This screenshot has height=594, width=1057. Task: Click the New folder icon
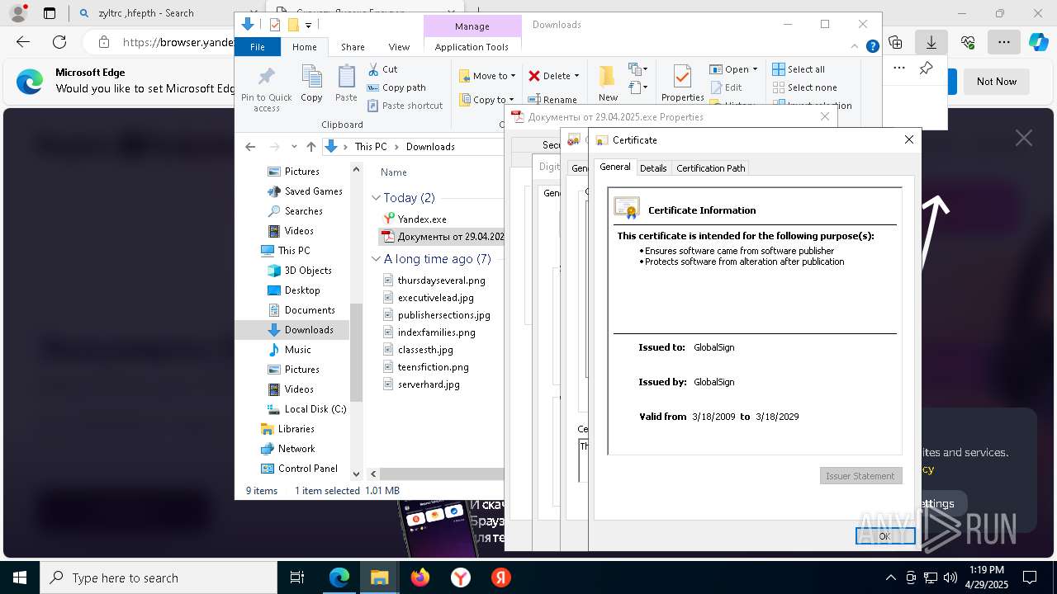click(x=608, y=83)
